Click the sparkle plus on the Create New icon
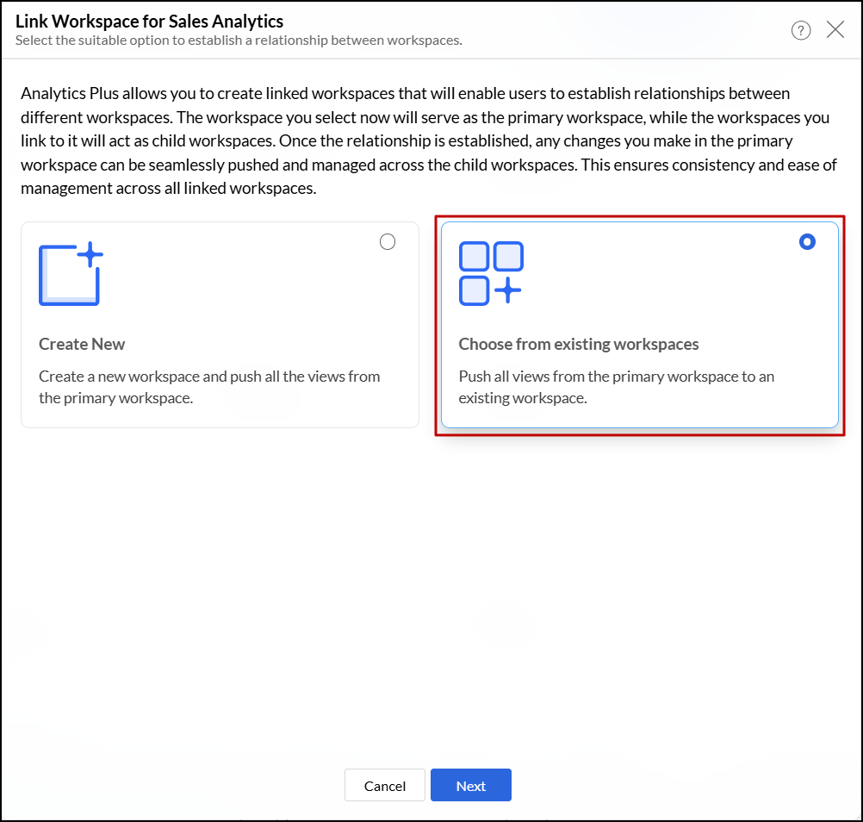The width and height of the screenshot is (863, 822). click(x=90, y=254)
